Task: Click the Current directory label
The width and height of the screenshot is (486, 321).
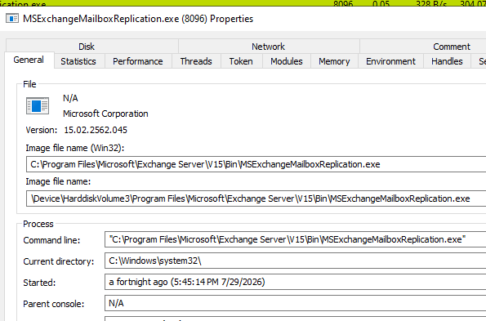Action: (59, 261)
